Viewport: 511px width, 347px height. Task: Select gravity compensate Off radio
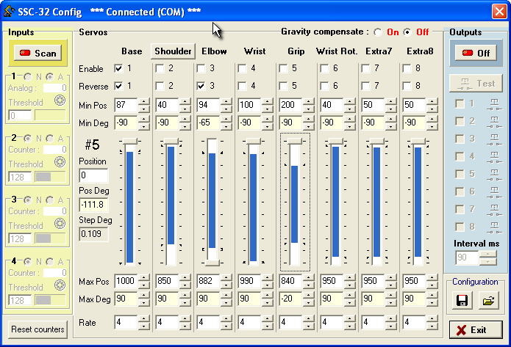point(407,32)
